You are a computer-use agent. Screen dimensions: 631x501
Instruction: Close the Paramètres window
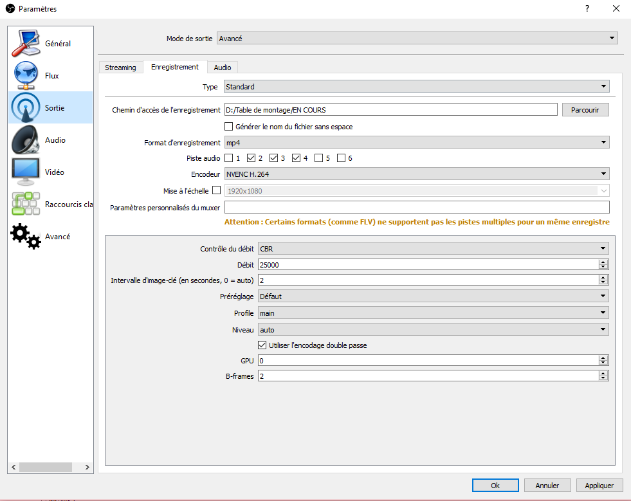point(616,8)
